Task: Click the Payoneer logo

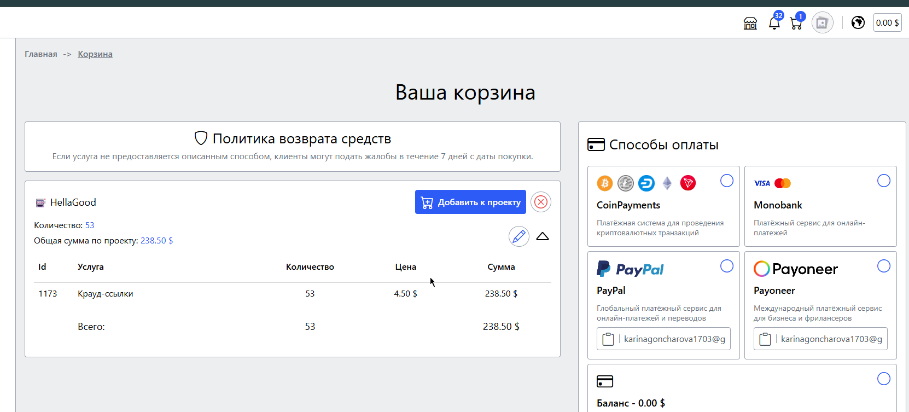Action: 796,269
